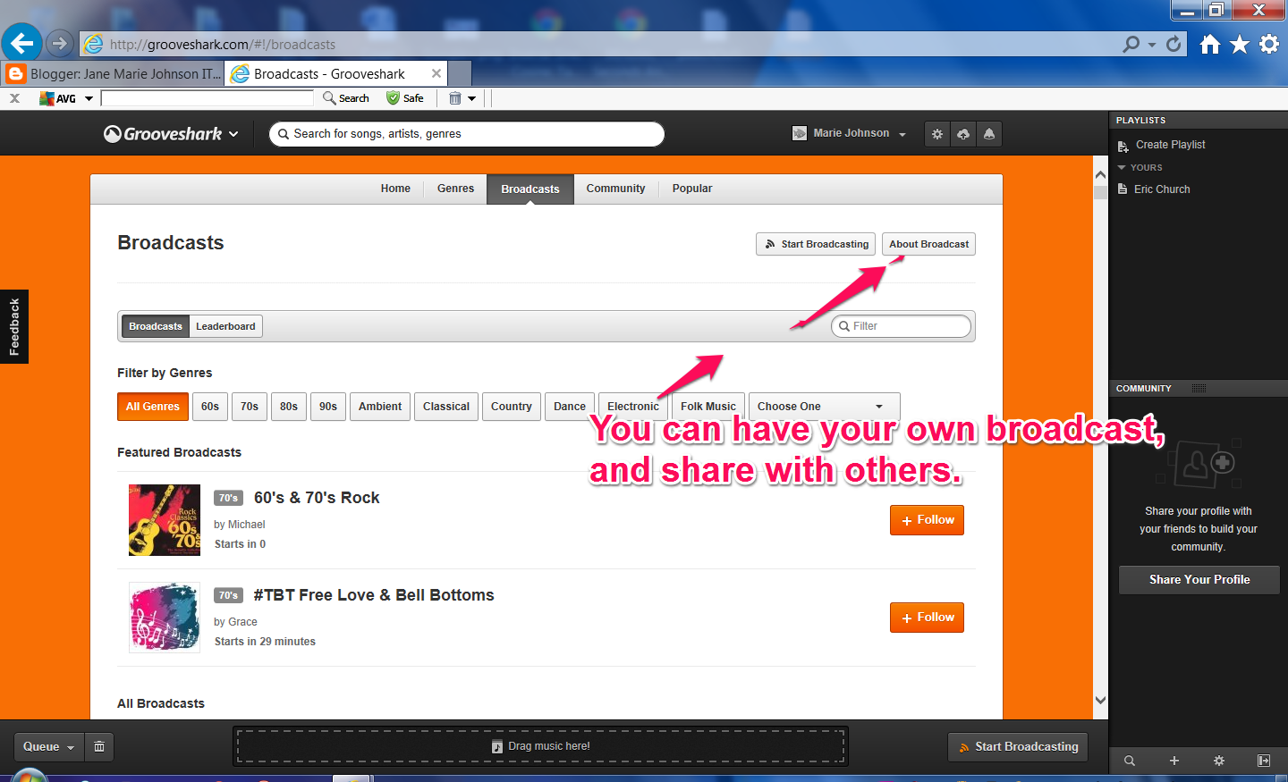Toggle the Classical genre filter
Image resolution: width=1288 pixels, height=782 pixels.
point(446,407)
